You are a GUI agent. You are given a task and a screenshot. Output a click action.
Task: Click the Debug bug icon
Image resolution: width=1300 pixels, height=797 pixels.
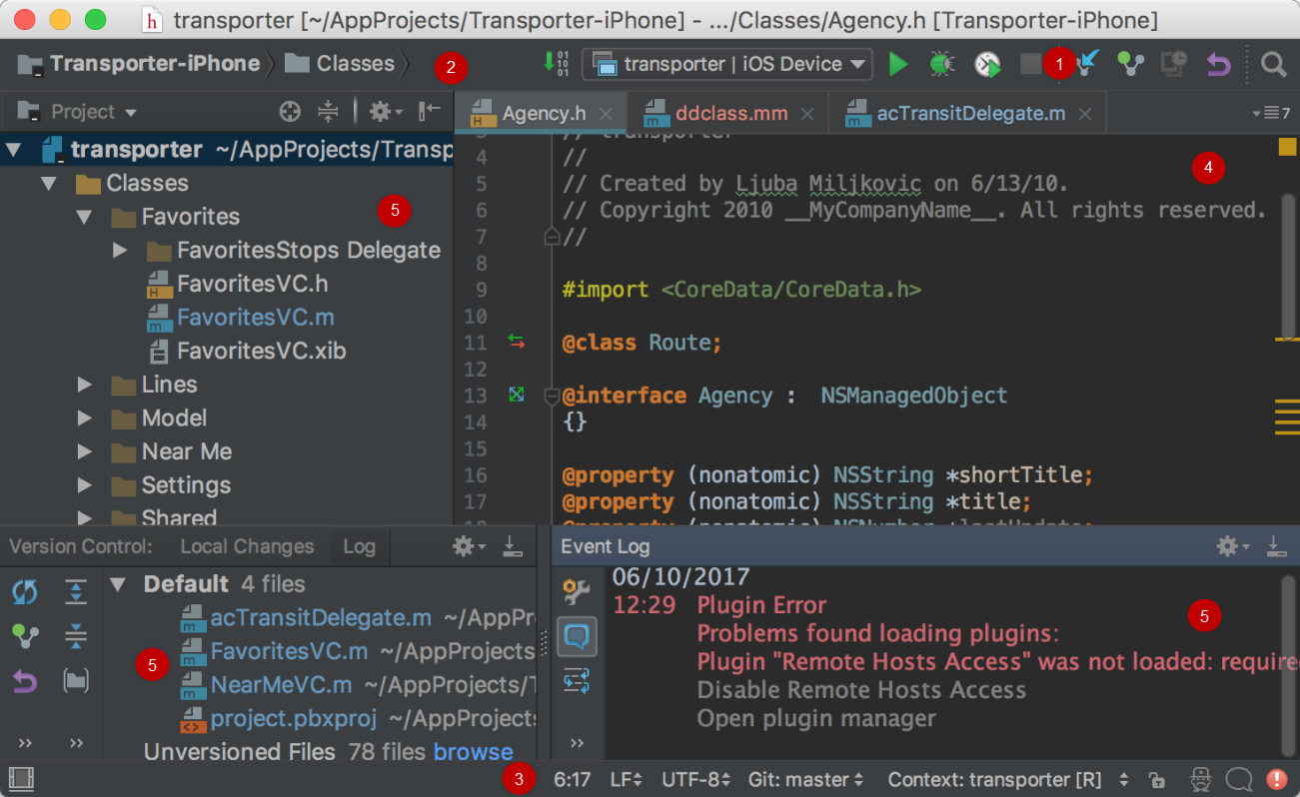click(x=941, y=65)
